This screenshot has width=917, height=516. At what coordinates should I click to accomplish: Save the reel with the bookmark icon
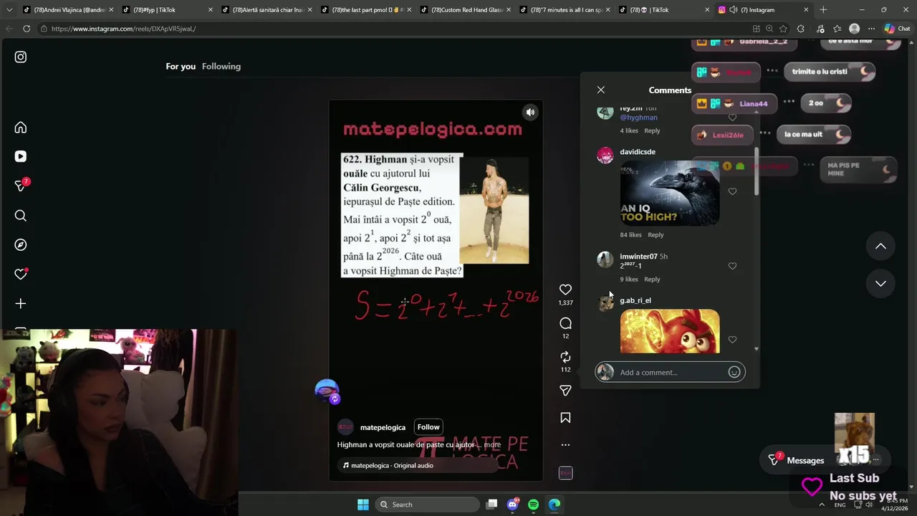click(565, 418)
